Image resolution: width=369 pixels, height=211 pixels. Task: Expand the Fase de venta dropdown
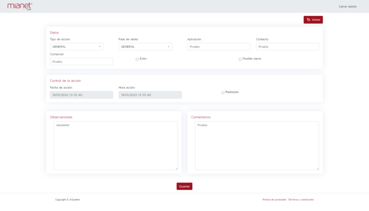pyautogui.click(x=145, y=47)
